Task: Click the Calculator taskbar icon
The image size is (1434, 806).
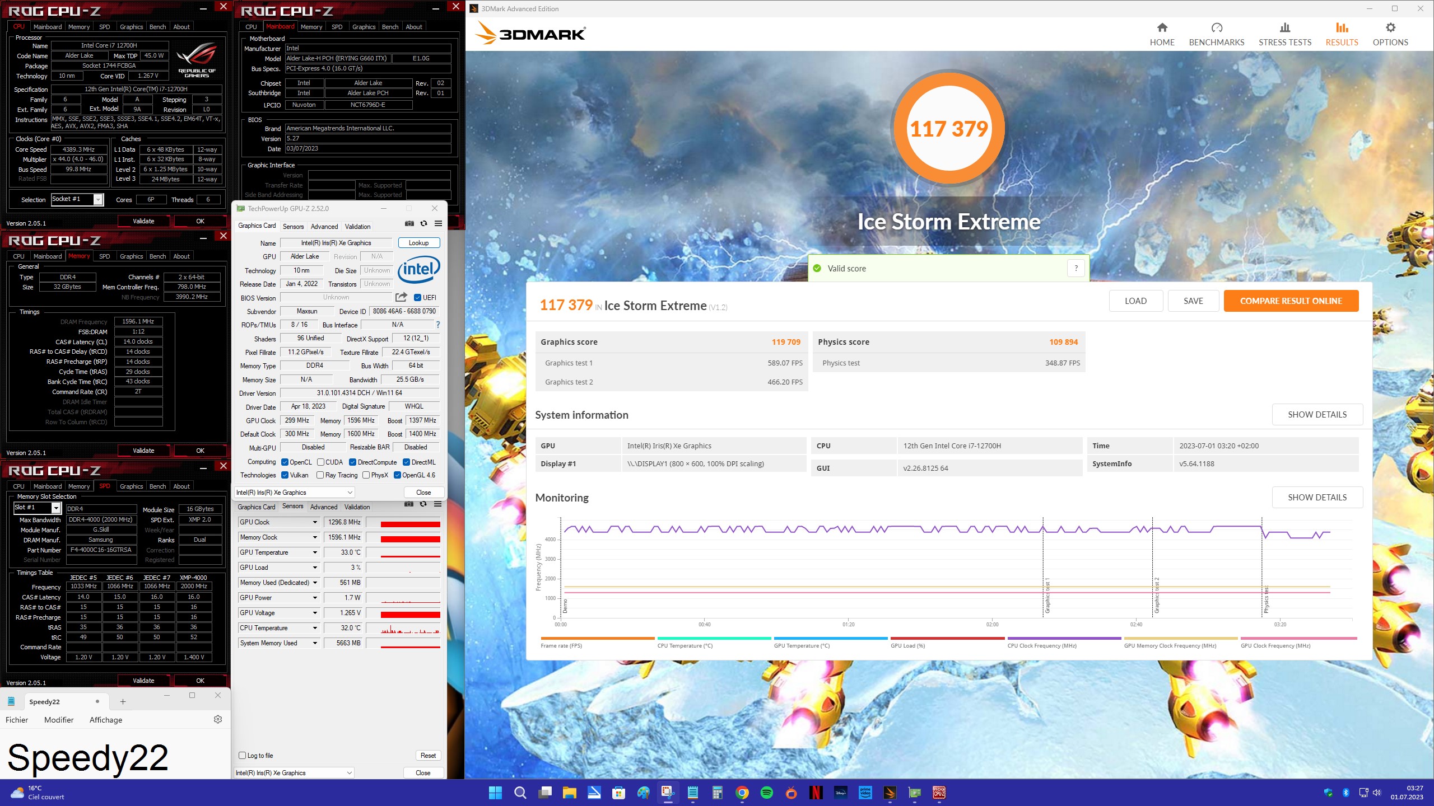Action: point(717,793)
